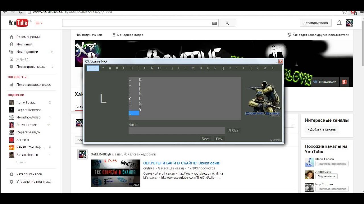Screen dimensions: 364x204
Task: Select letter Q tab in CS Source Nick
Action: point(222,68)
